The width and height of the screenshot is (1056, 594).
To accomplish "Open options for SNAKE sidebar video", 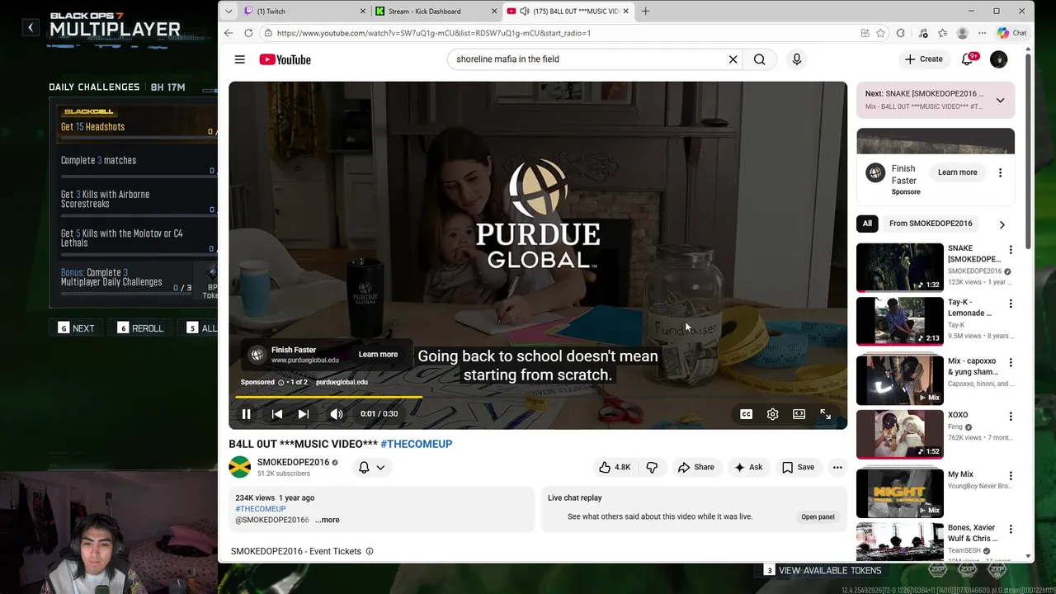I will 1011,250.
